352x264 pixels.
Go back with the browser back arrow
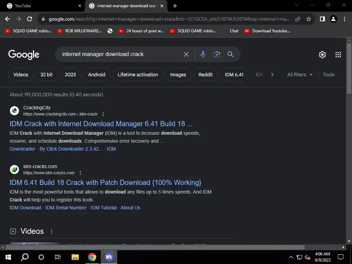(x=8, y=19)
